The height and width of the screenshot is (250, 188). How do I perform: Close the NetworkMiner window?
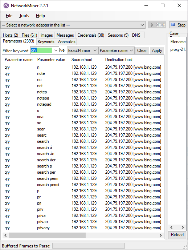tap(179, 5)
